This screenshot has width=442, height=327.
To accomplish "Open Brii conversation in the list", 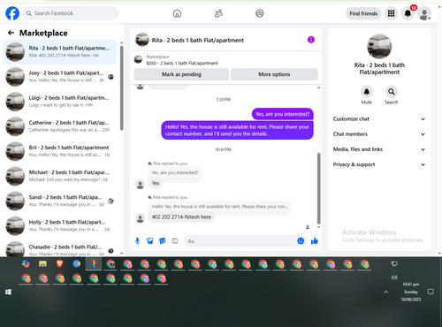I will (x=60, y=151).
